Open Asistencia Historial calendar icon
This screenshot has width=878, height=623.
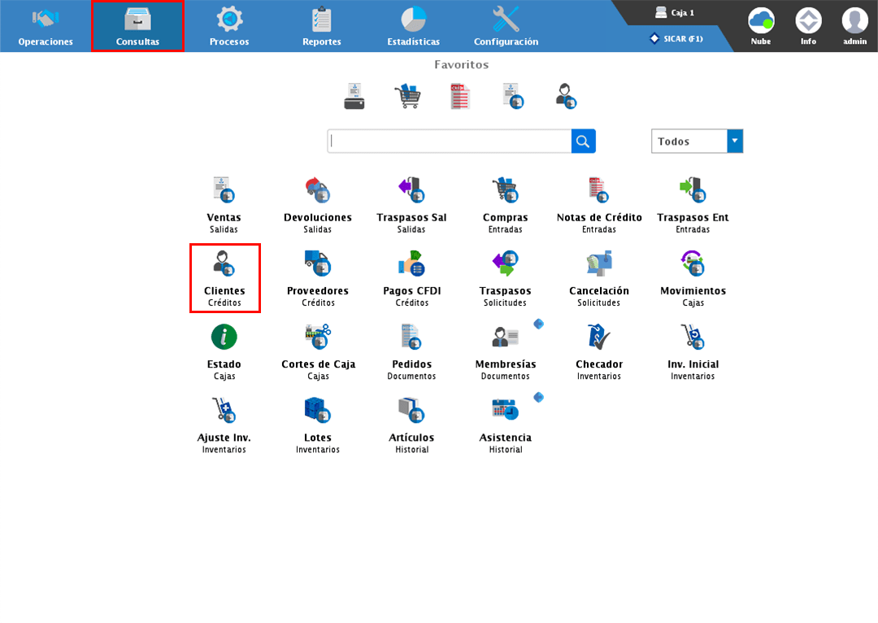pyautogui.click(x=505, y=410)
